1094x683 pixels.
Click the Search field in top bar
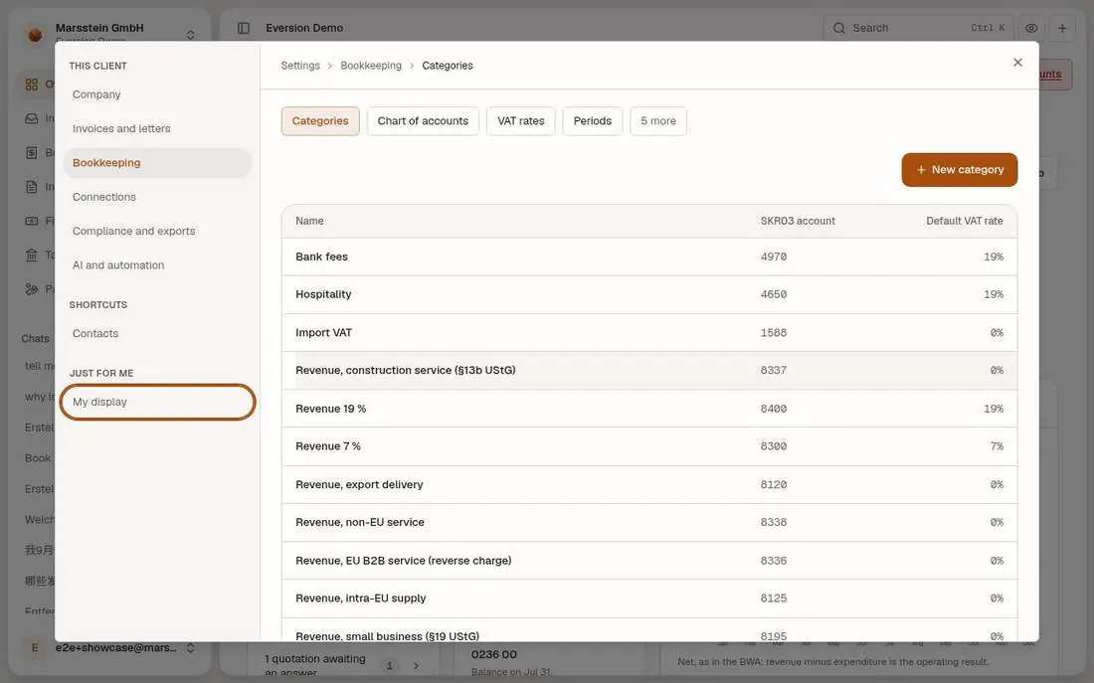(918, 28)
